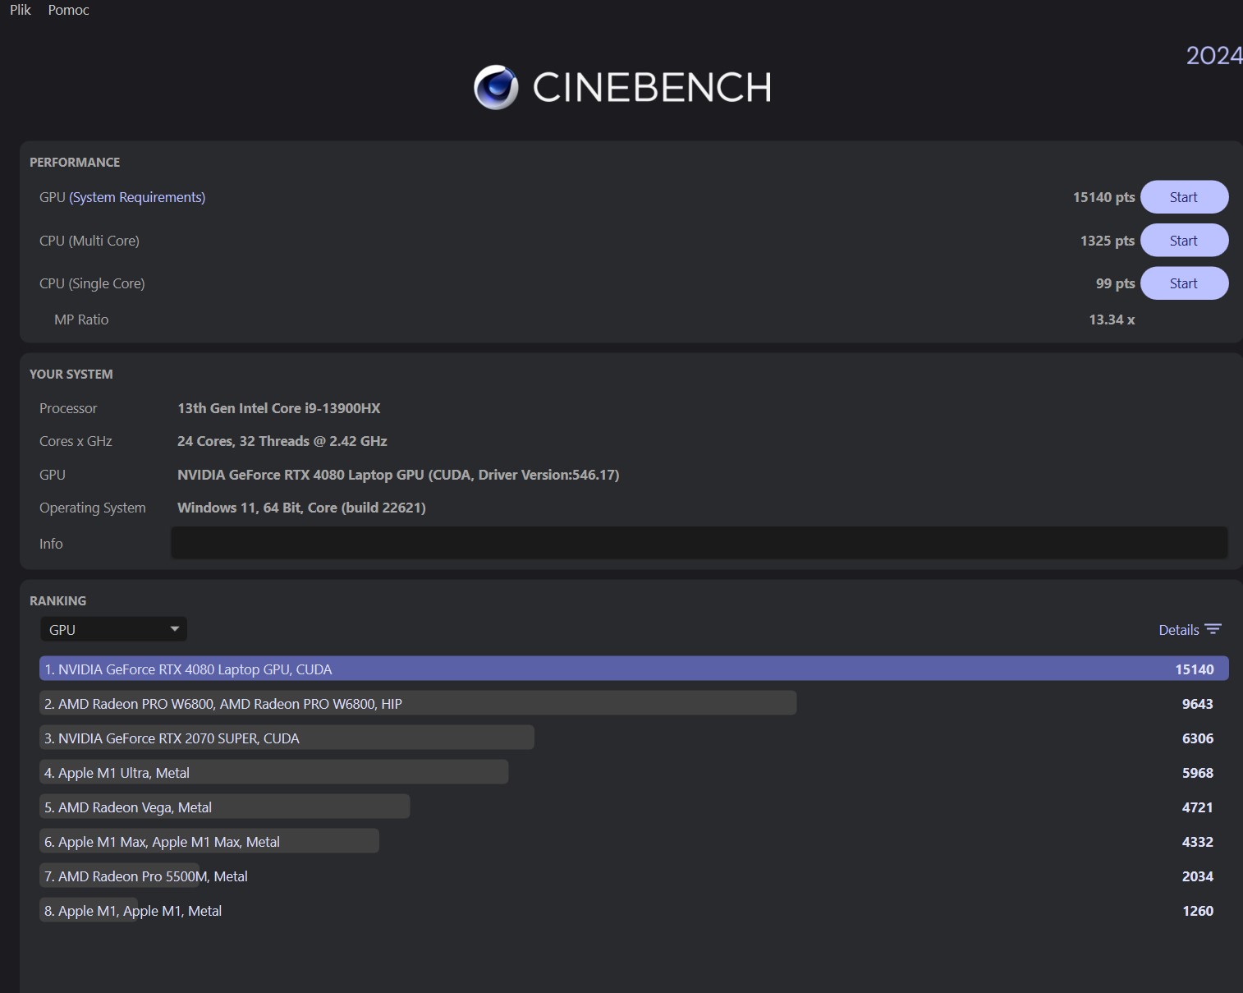This screenshot has height=993, width=1243.
Task: Select the RTX 2070 SUPER ranking bar
Action: (287, 738)
